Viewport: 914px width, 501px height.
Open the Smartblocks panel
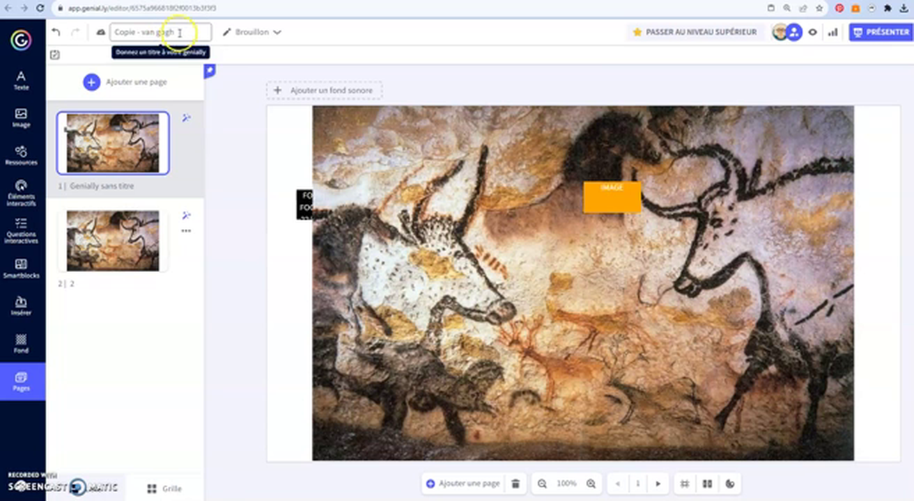pos(21,268)
